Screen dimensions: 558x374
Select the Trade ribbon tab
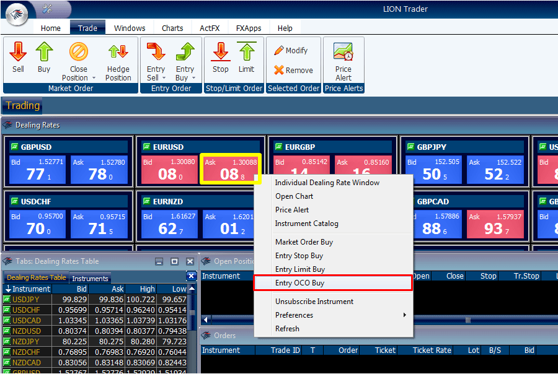(87, 28)
